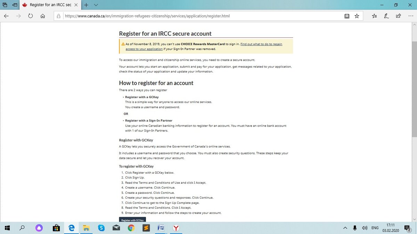Open a new tab
The height and width of the screenshot is (234, 417).
tap(86, 5)
